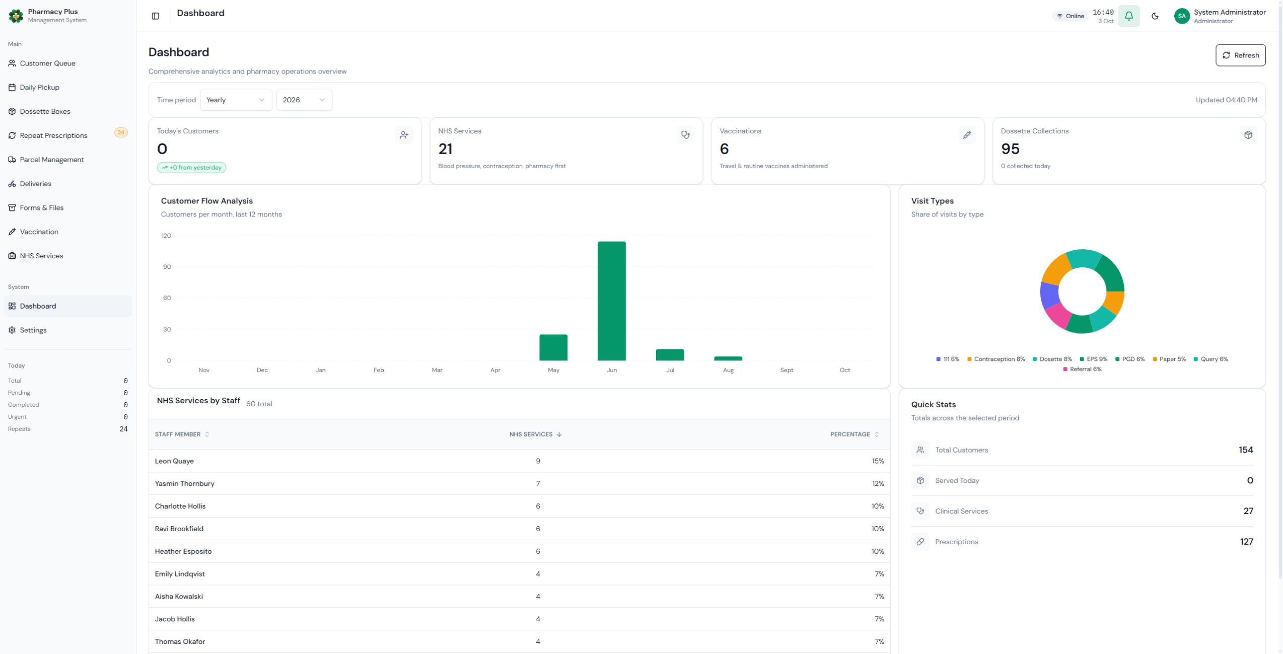Screen dimensions: 1283x654
Task: Click the June bar in chart
Action: point(612,301)
